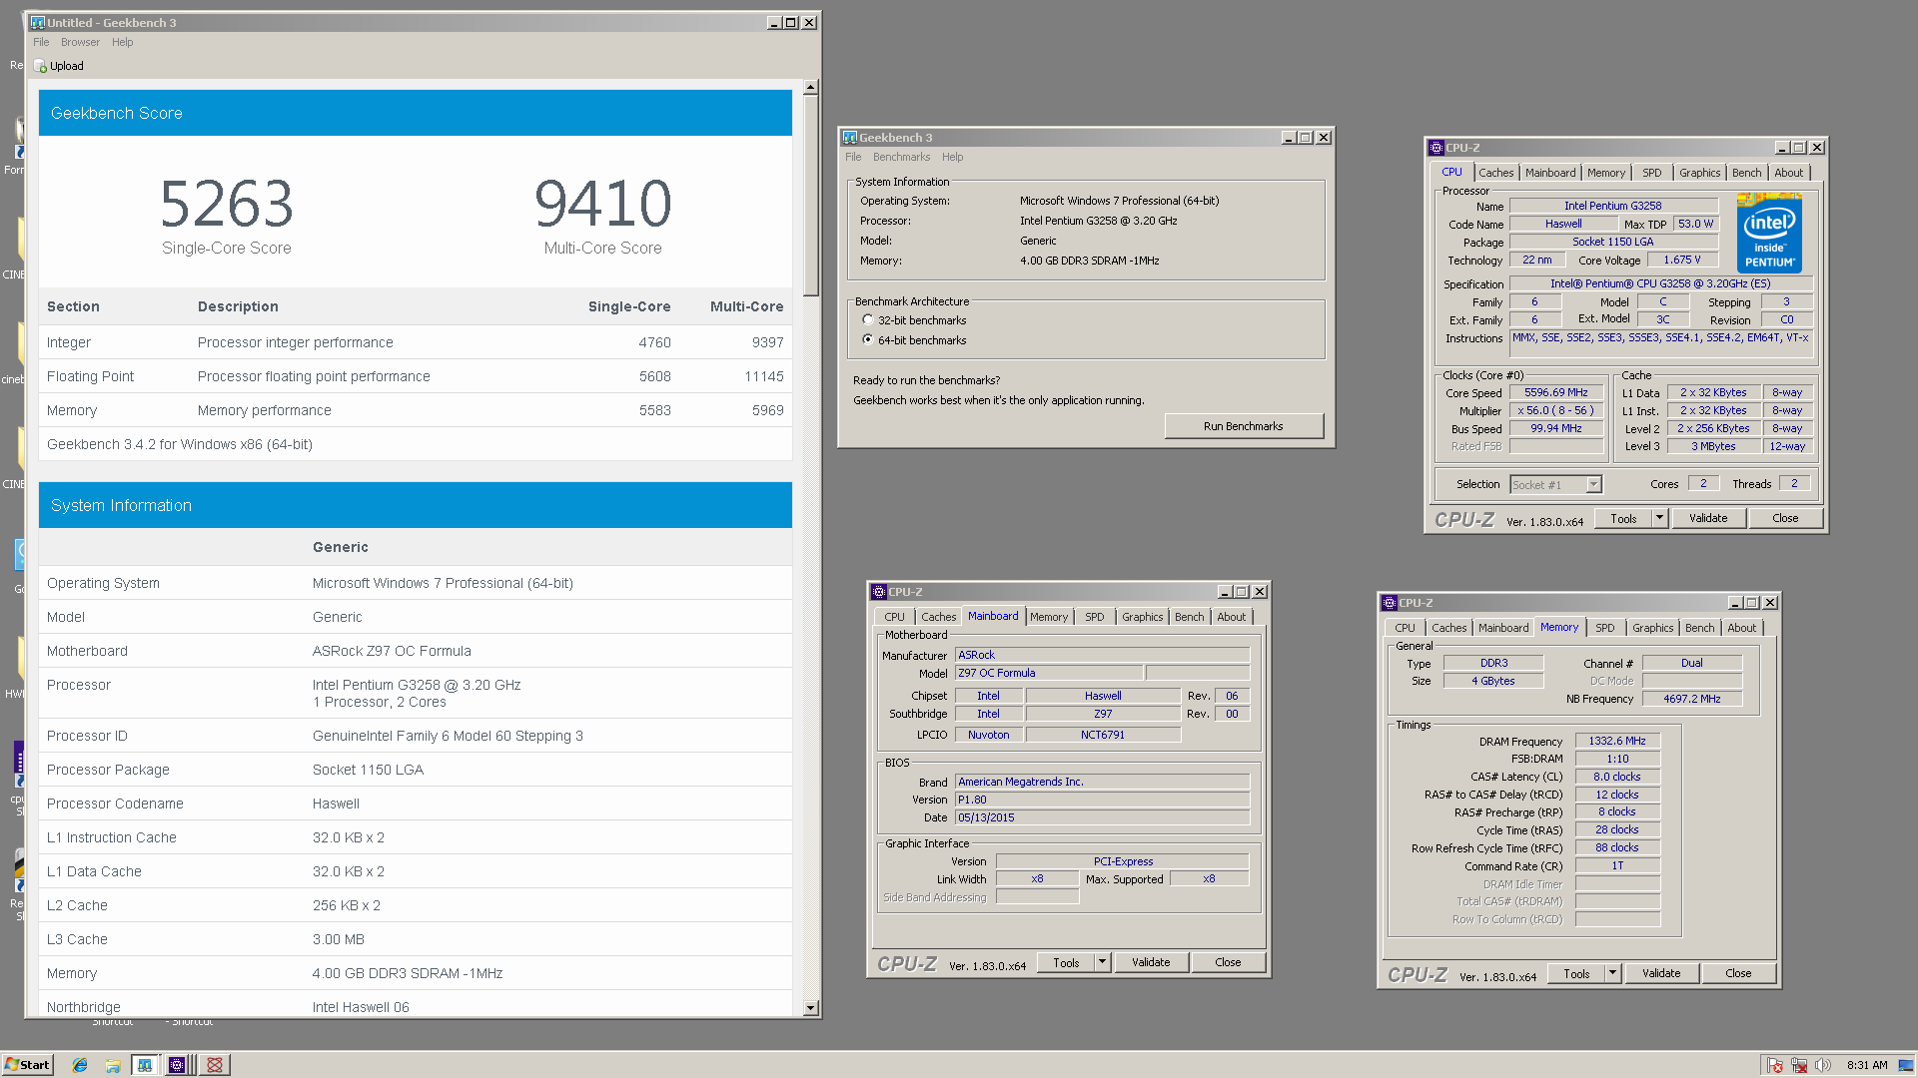Switch to Geekbench taskbar button

click(145, 1065)
